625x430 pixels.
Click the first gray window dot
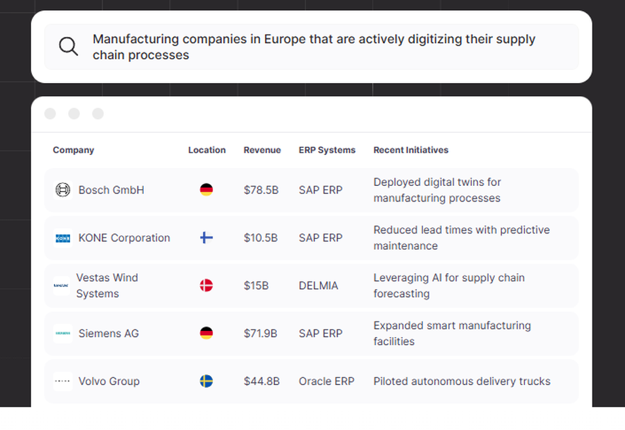tap(50, 114)
